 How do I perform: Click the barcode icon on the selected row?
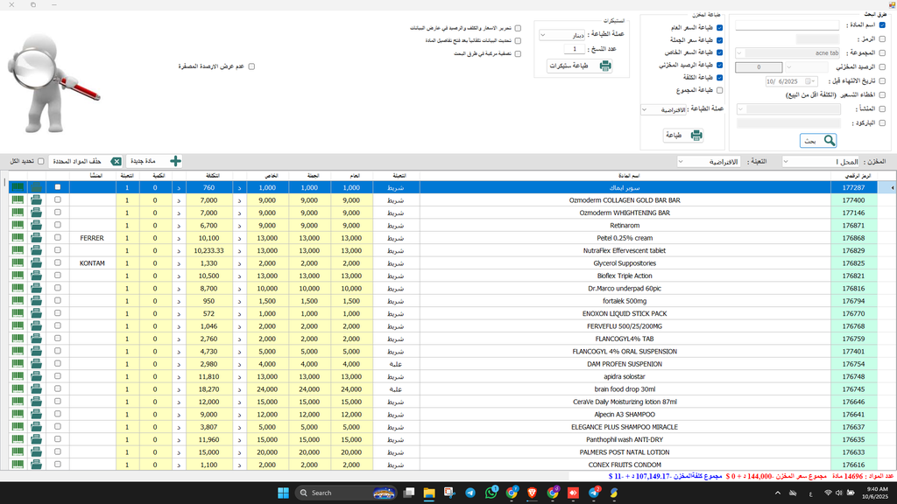[18, 186]
